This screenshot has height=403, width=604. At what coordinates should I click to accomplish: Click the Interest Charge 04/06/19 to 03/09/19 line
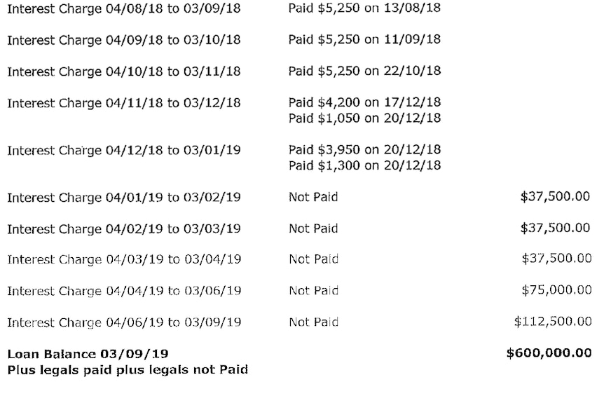[124, 323]
